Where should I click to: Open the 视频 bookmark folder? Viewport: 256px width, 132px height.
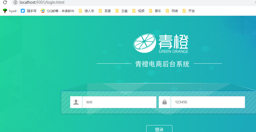[138, 11]
